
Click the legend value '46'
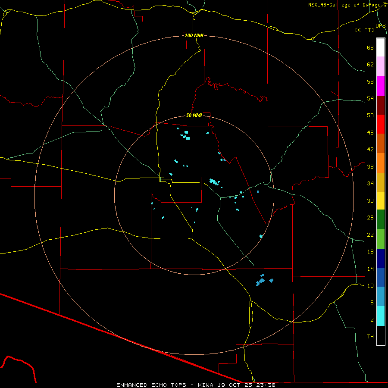point(370,132)
